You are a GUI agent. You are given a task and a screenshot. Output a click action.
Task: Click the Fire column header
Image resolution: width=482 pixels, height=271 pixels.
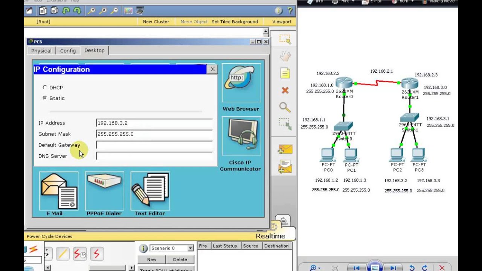[203, 246]
